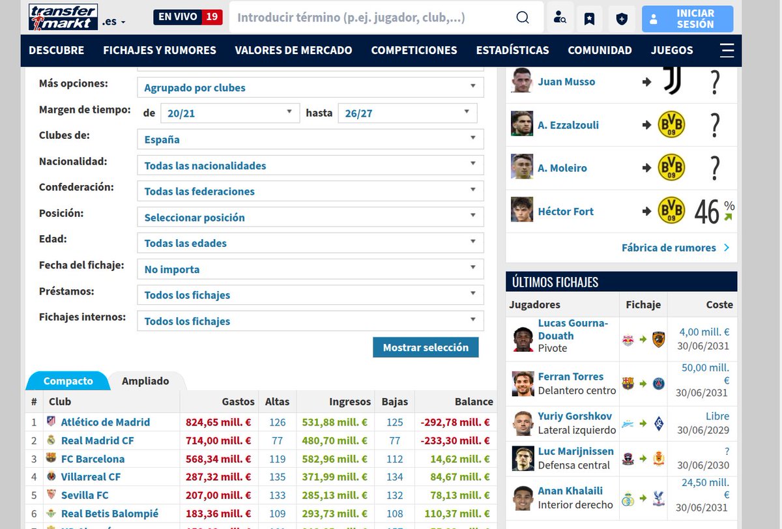Click Mostrar selección button
Screen dimensions: 782x529
(x=426, y=347)
